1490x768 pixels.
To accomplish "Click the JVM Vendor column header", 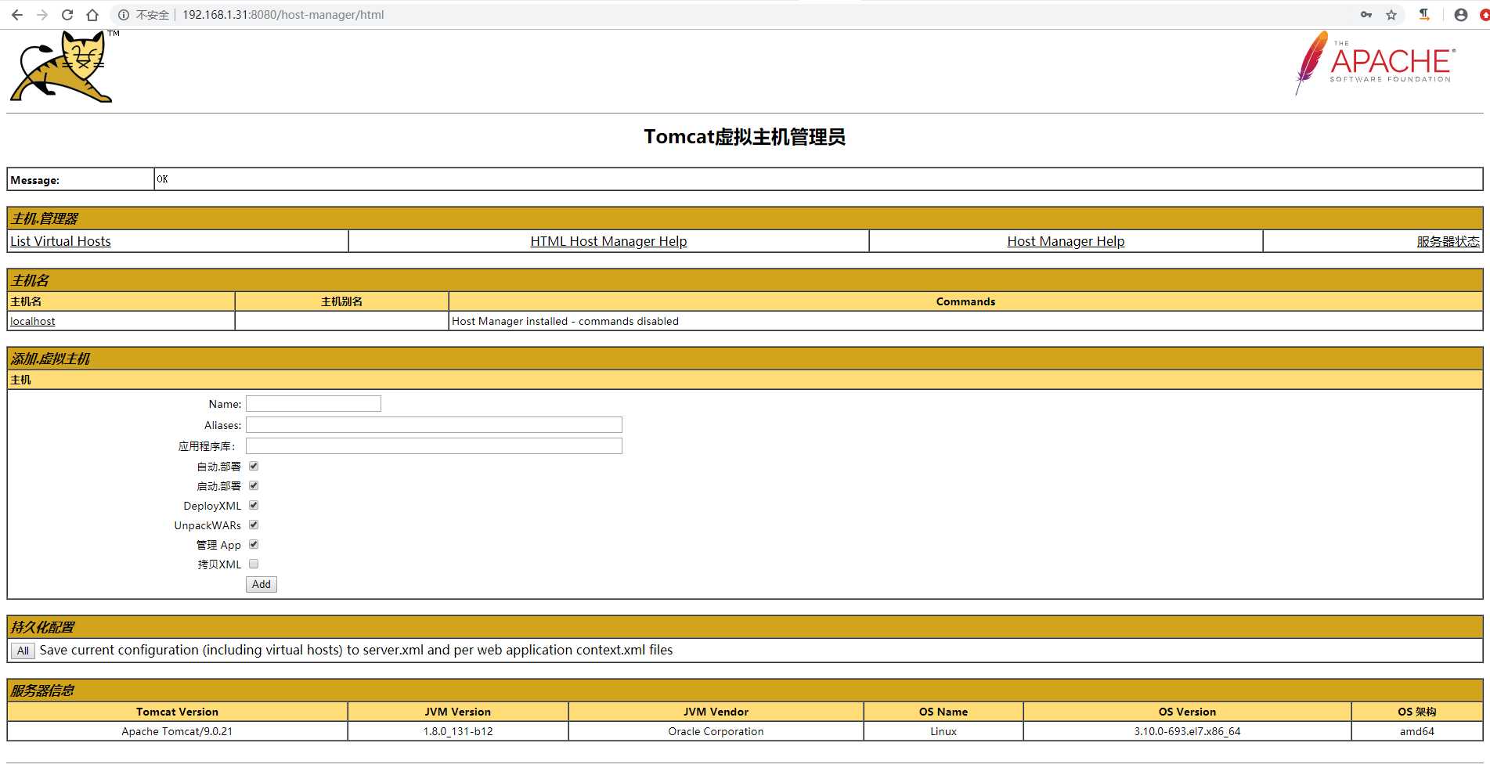I will pos(716,712).
